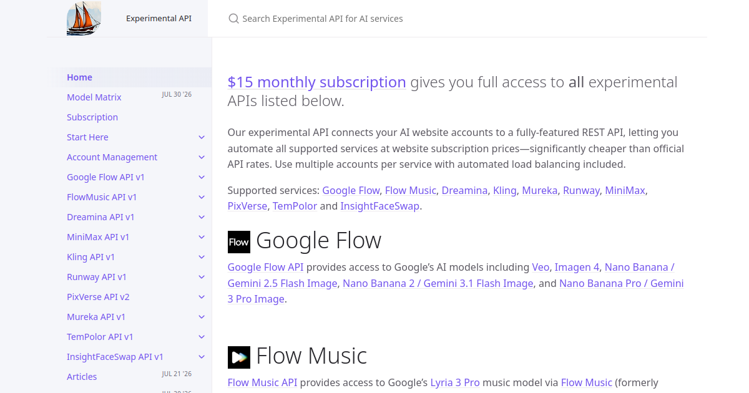Expand the FlowMusic API v1 chevron
The height and width of the screenshot is (393, 749).
point(202,197)
